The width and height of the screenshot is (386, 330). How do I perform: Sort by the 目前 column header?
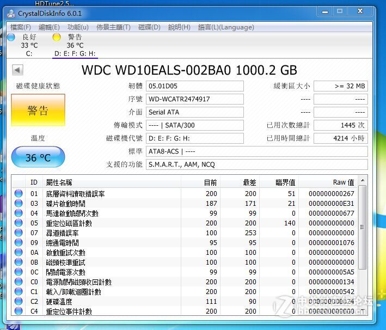201,182
